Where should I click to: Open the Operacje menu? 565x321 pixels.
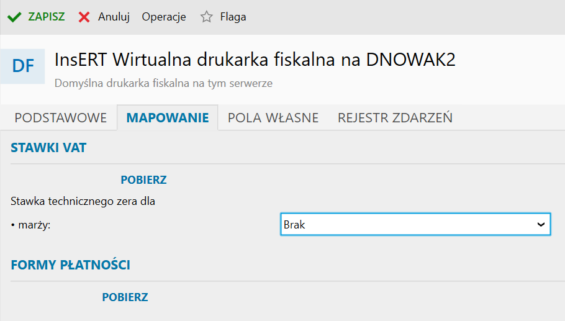click(164, 17)
